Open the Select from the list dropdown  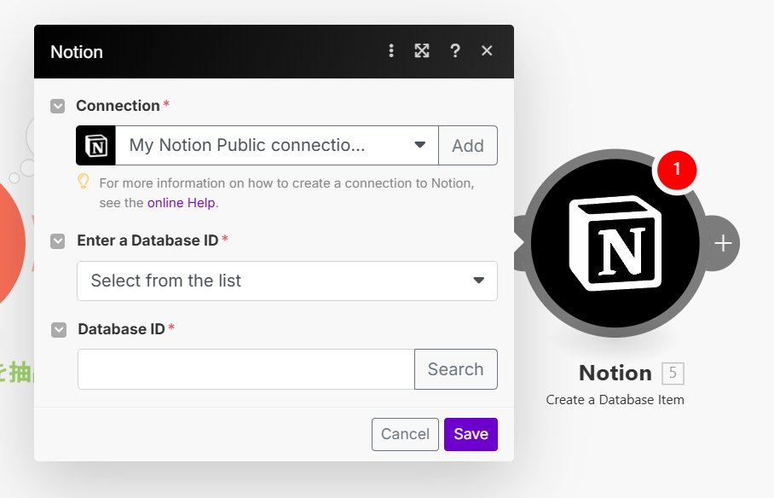click(x=287, y=281)
